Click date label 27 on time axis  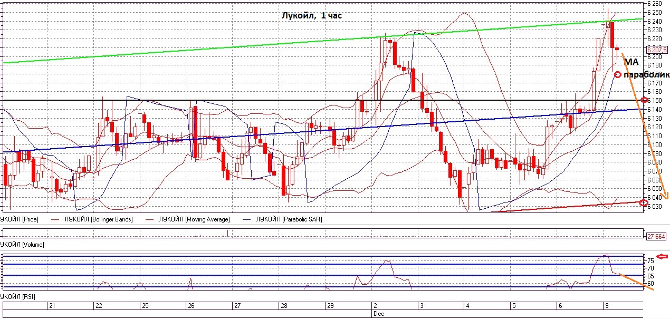237,305
